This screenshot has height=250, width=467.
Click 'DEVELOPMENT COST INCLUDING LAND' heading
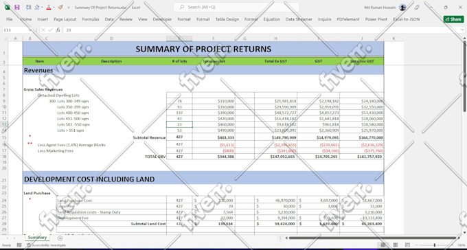pyautogui.click(x=89, y=179)
